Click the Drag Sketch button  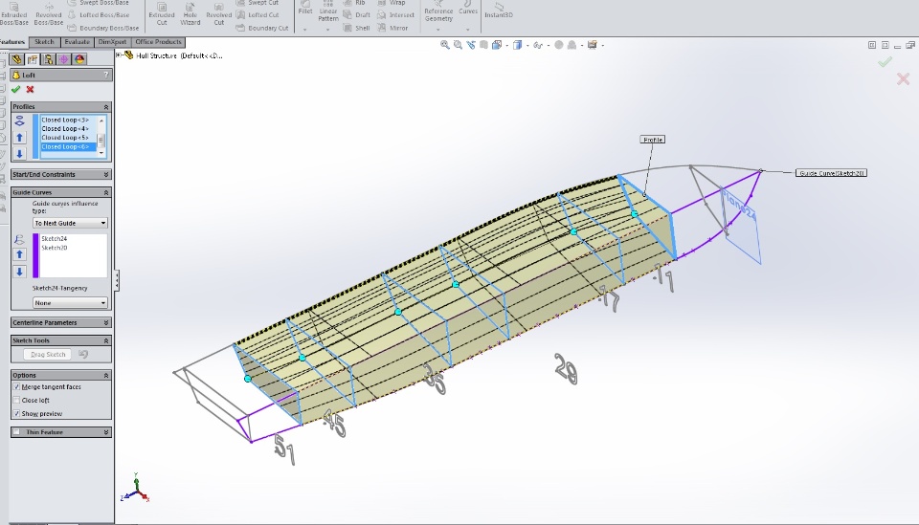tap(48, 354)
